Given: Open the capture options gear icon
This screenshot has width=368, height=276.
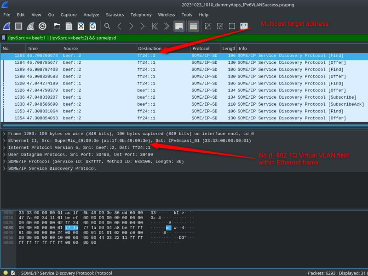Looking at the screenshot, I should (42, 26).
